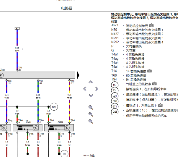Click the J623 label in the diagram
Screen dimensions: 178x157
pyautogui.click(x=2, y=70)
